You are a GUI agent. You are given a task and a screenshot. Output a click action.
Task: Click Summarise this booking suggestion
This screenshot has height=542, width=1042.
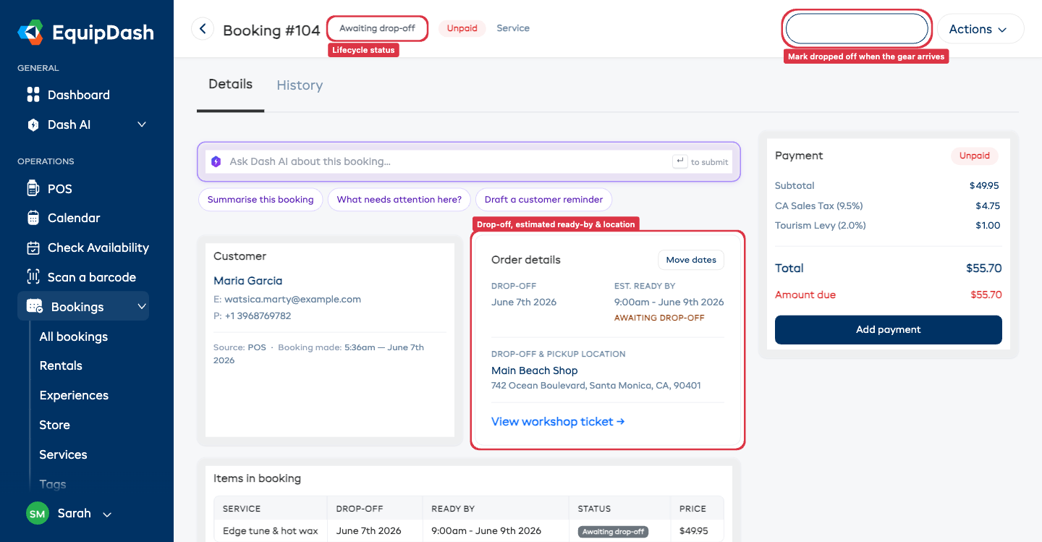tap(260, 200)
